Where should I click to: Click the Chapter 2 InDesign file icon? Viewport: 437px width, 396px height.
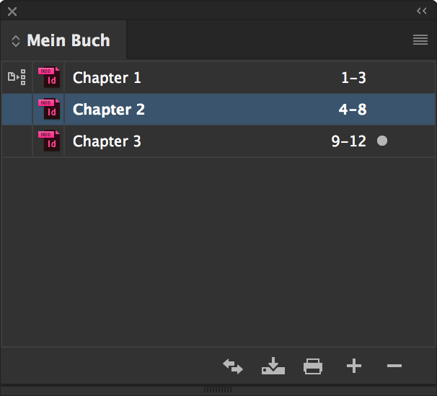(x=49, y=109)
